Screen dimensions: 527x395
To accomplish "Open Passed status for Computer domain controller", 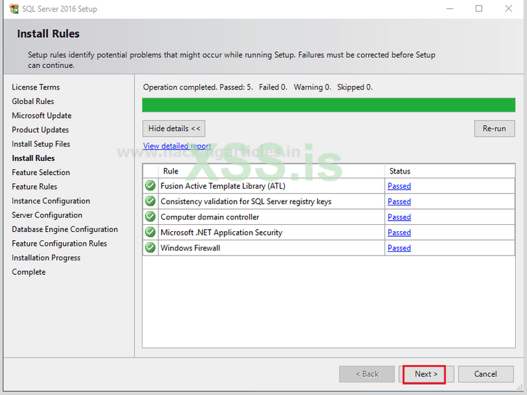I will pyautogui.click(x=399, y=217).
